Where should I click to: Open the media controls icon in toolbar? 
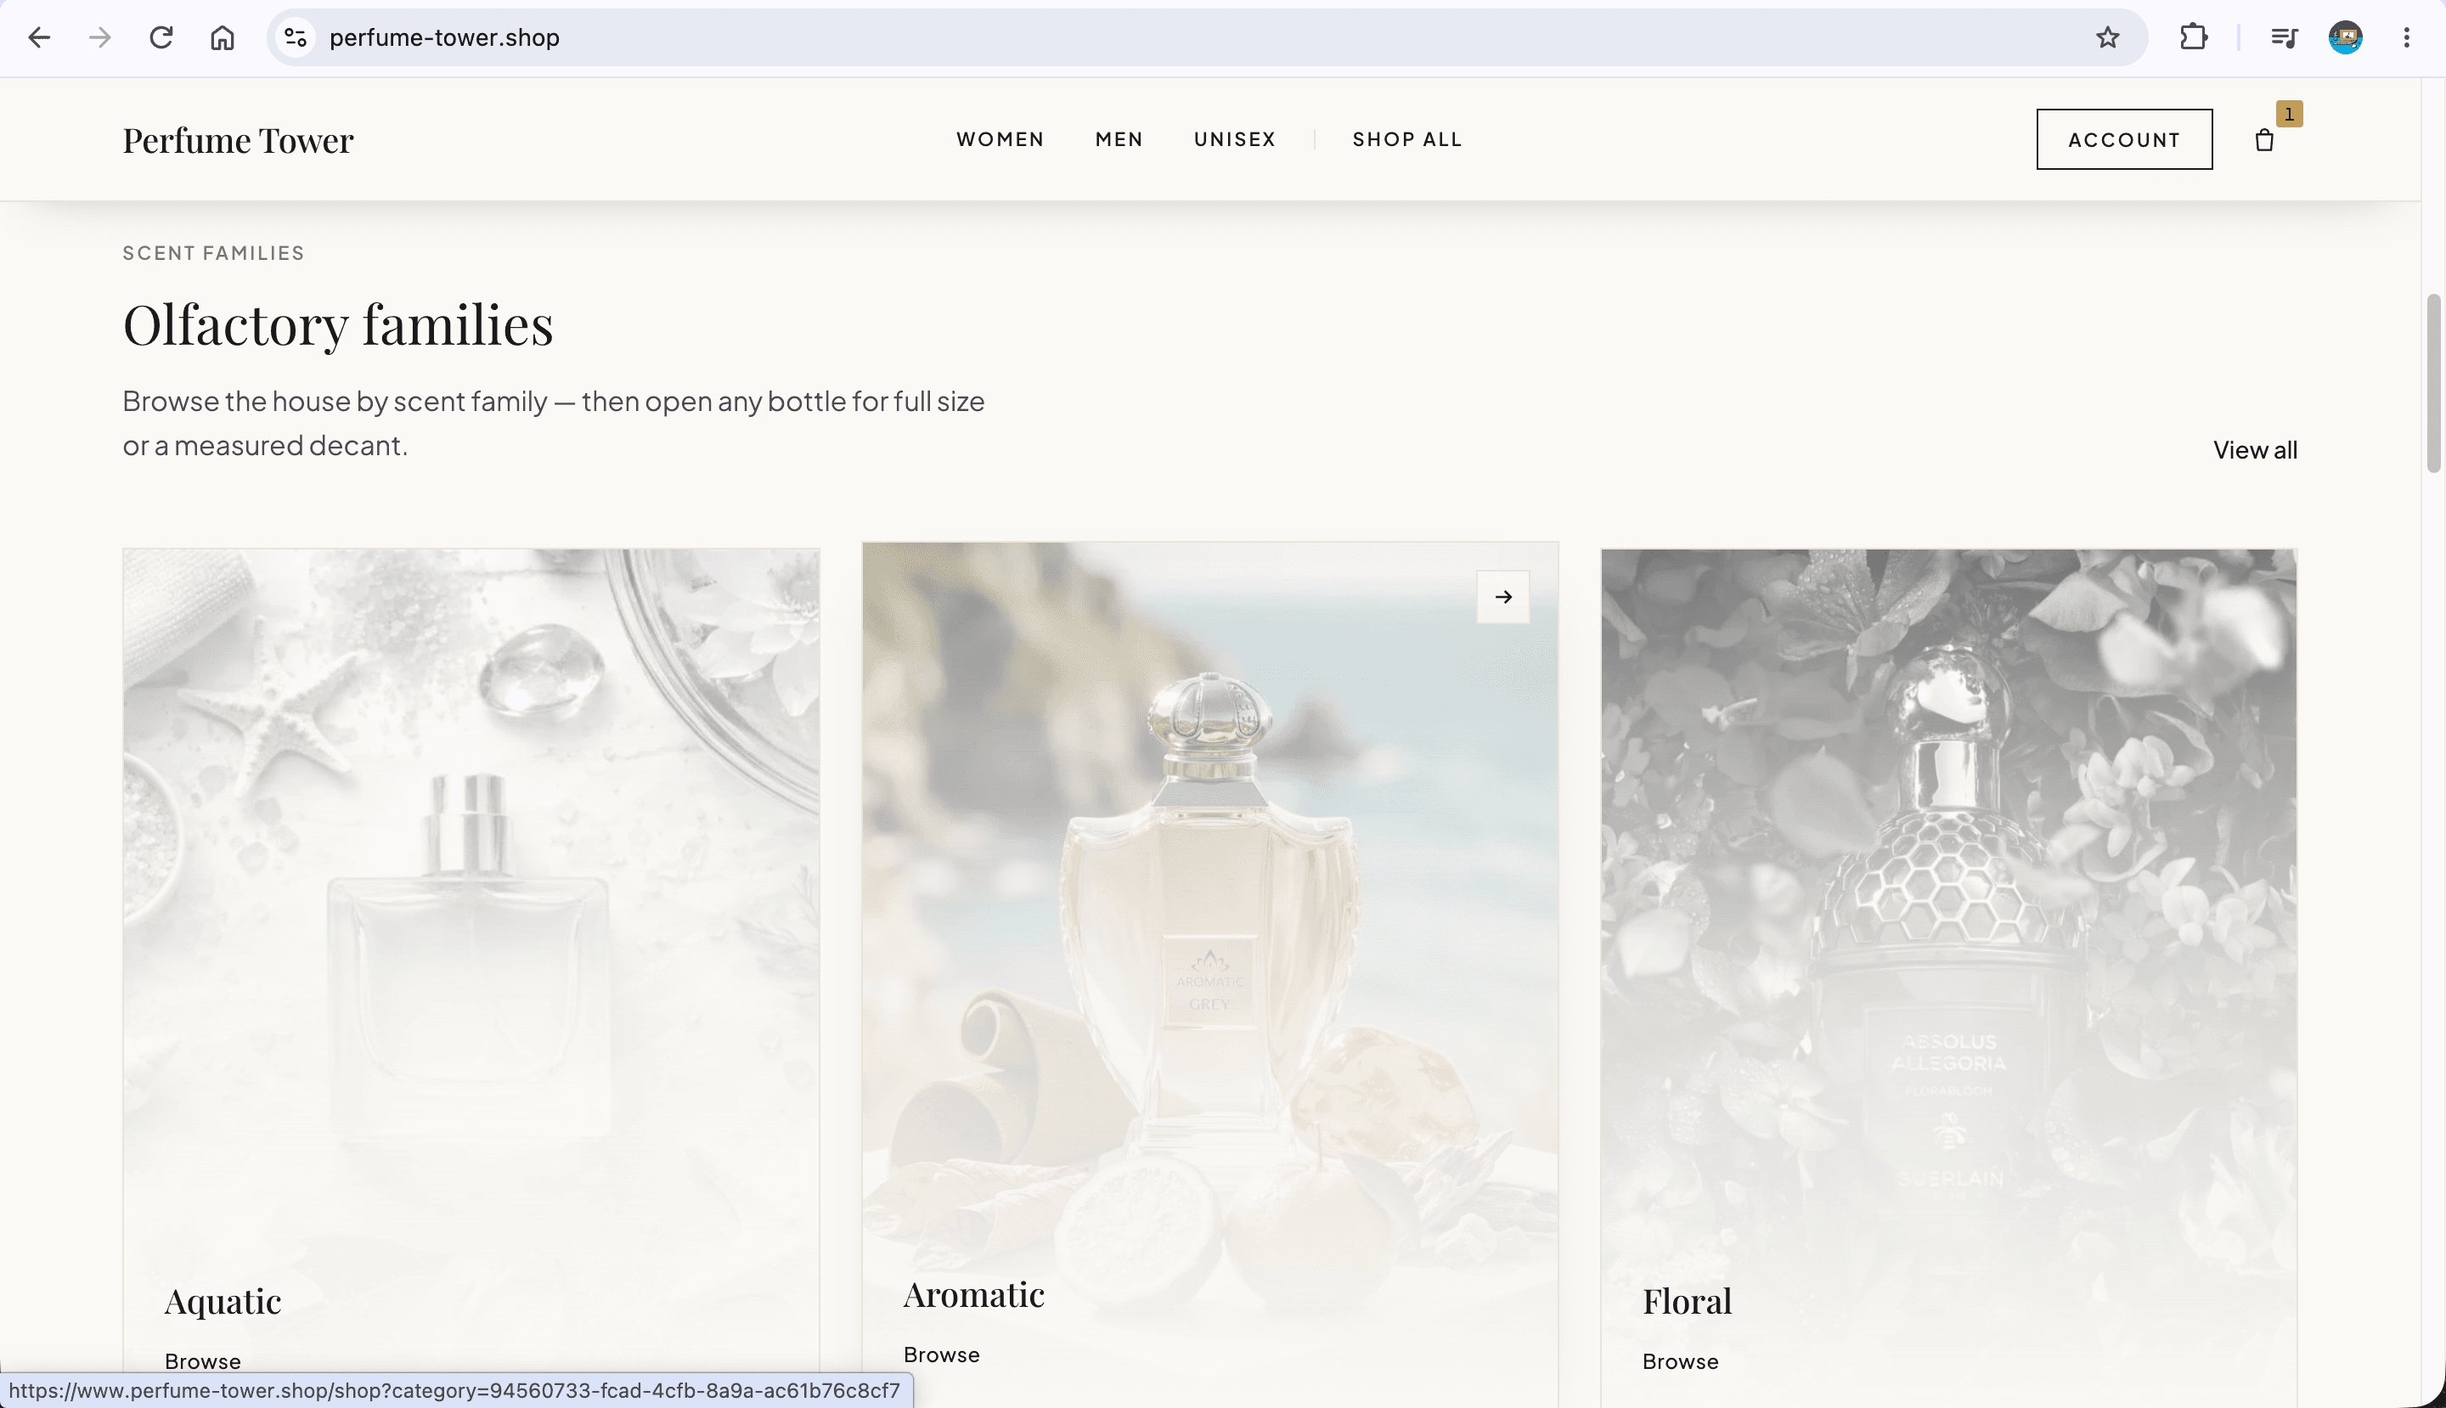2284,37
